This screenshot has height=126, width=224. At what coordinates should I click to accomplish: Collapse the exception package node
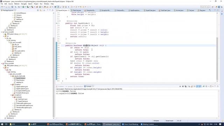point(11,85)
